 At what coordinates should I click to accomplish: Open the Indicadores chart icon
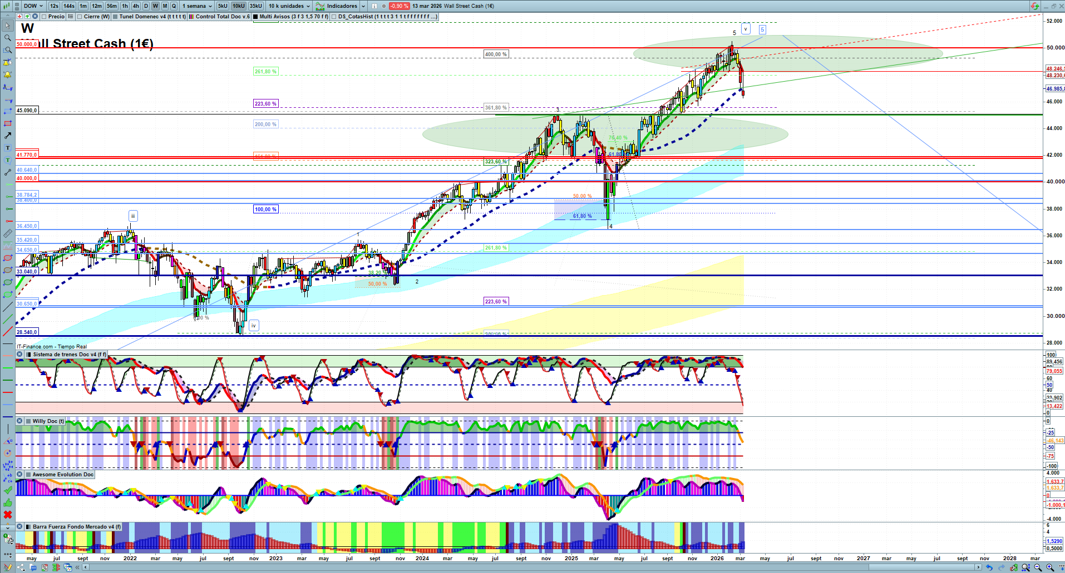[321, 6]
